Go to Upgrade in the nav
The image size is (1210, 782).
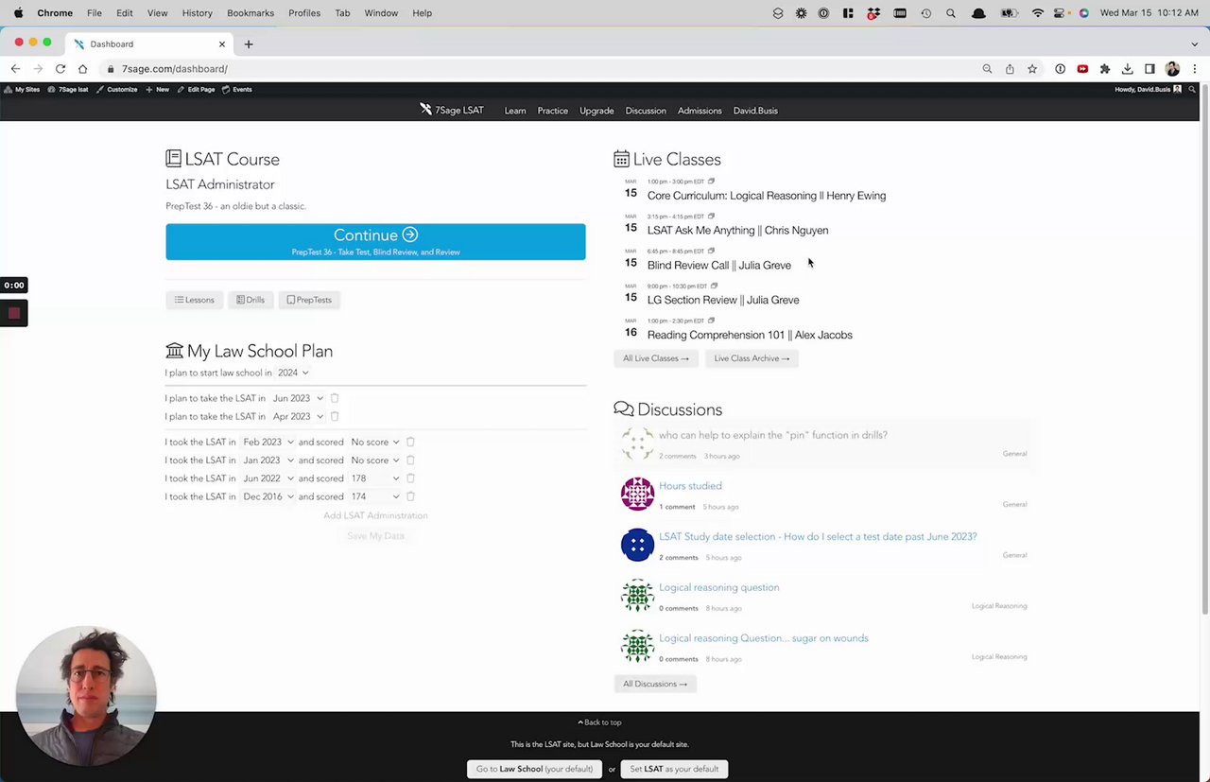tap(596, 111)
